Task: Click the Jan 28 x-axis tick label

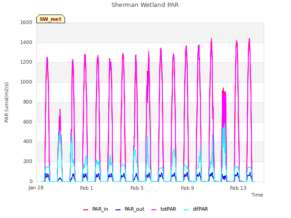Action: pyautogui.click(x=36, y=188)
